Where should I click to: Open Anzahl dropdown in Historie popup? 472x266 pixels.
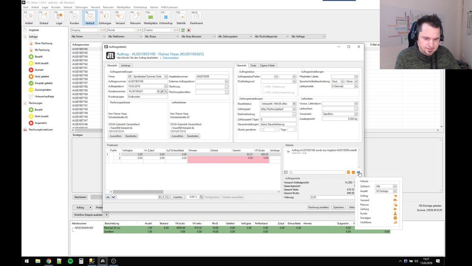[x=395, y=191]
